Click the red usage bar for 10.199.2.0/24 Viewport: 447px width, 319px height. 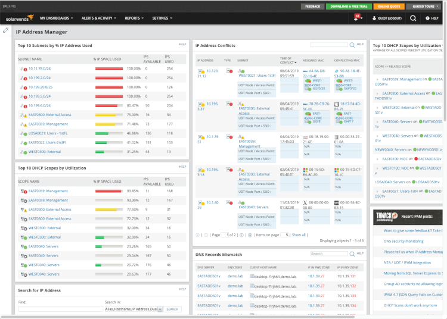109,78
